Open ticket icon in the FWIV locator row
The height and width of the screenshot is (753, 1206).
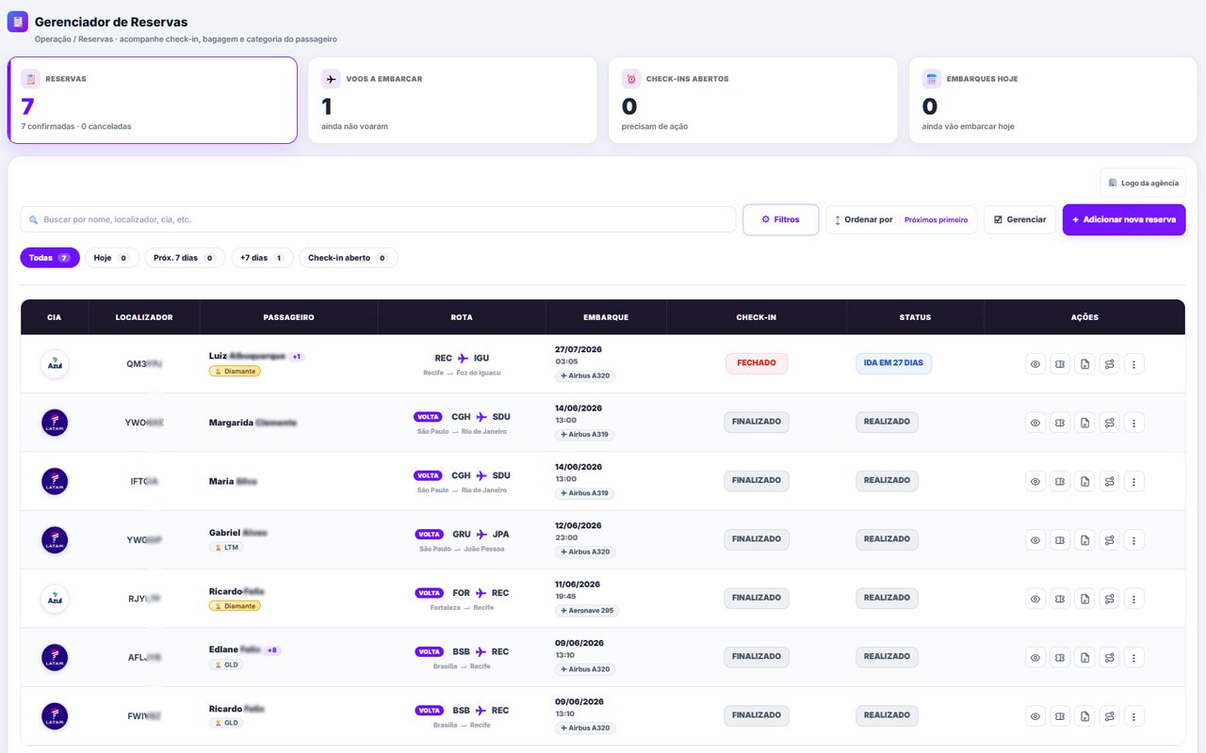tap(1060, 716)
